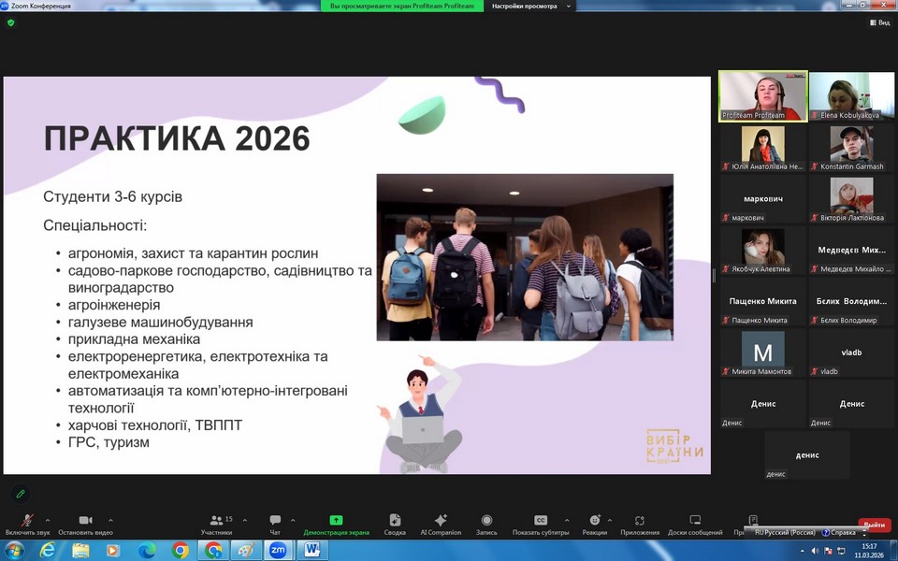Image resolution: width=898 pixels, height=561 pixels.
Task: Expand video options arrow next to camera
Action: tap(110, 520)
